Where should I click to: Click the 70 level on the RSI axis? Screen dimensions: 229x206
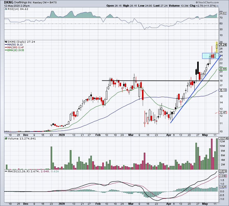click(x=221, y=18)
